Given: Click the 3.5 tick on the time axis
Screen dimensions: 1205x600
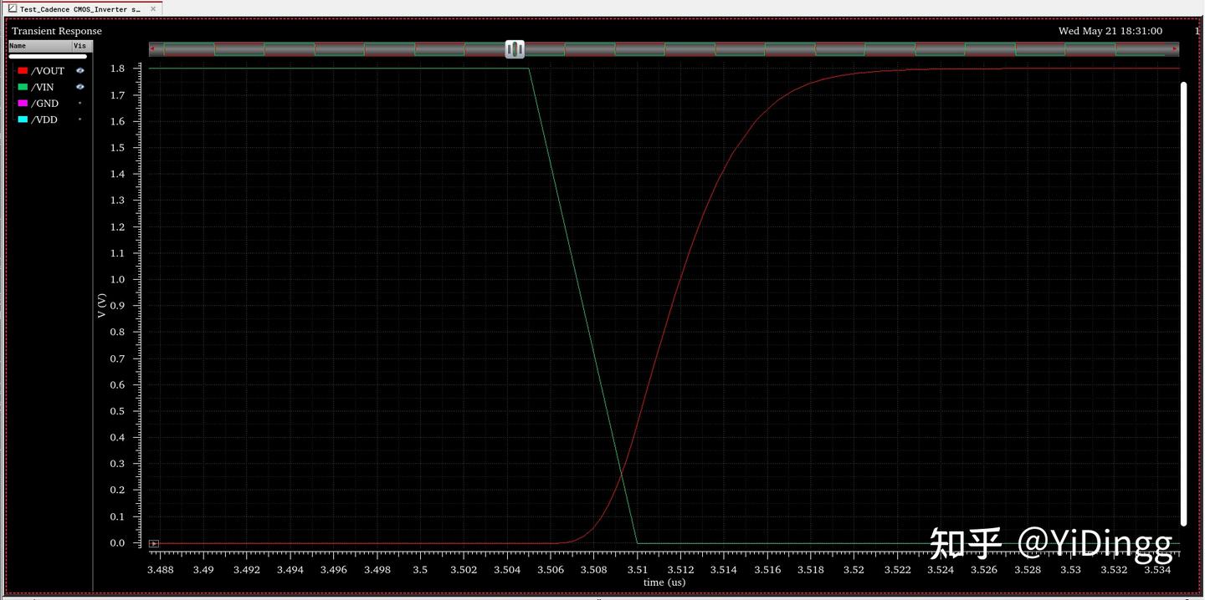Looking at the screenshot, I should (420, 570).
